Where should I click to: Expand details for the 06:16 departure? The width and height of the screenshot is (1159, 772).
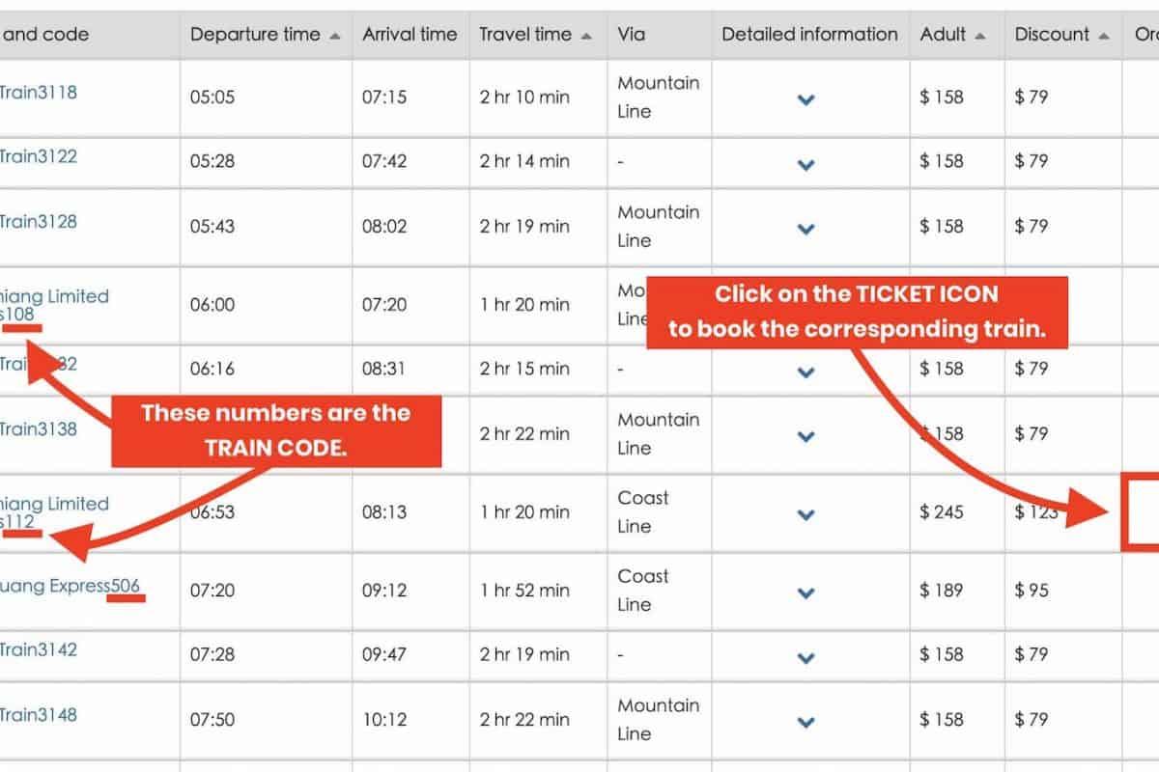pyautogui.click(x=806, y=372)
